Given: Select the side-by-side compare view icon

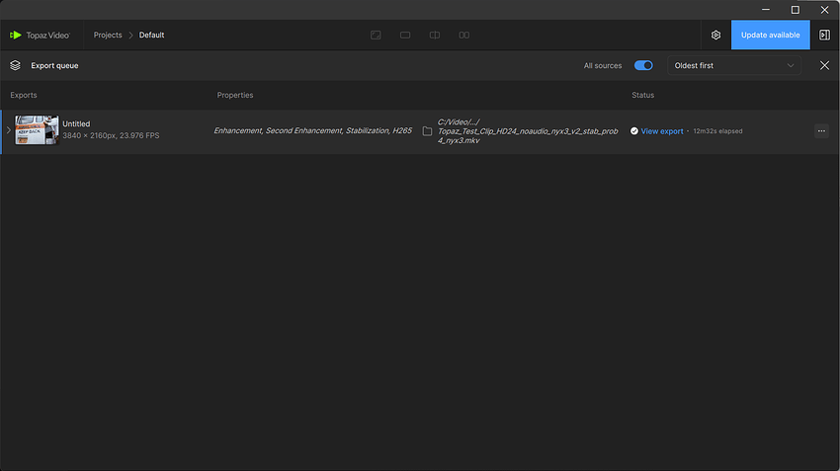Looking at the screenshot, I should click(464, 35).
